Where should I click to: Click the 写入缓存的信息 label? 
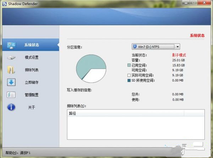[79, 90]
